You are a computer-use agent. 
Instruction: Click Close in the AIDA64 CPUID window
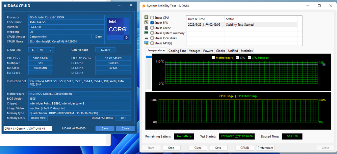125,128
